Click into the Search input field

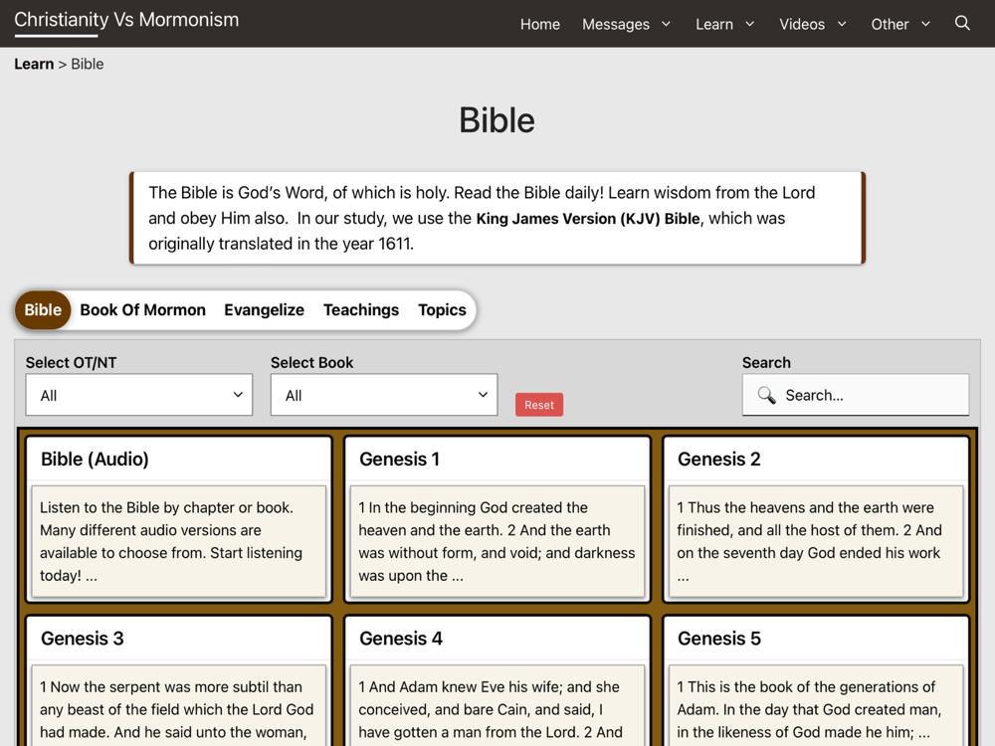click(x=856, y=395)
